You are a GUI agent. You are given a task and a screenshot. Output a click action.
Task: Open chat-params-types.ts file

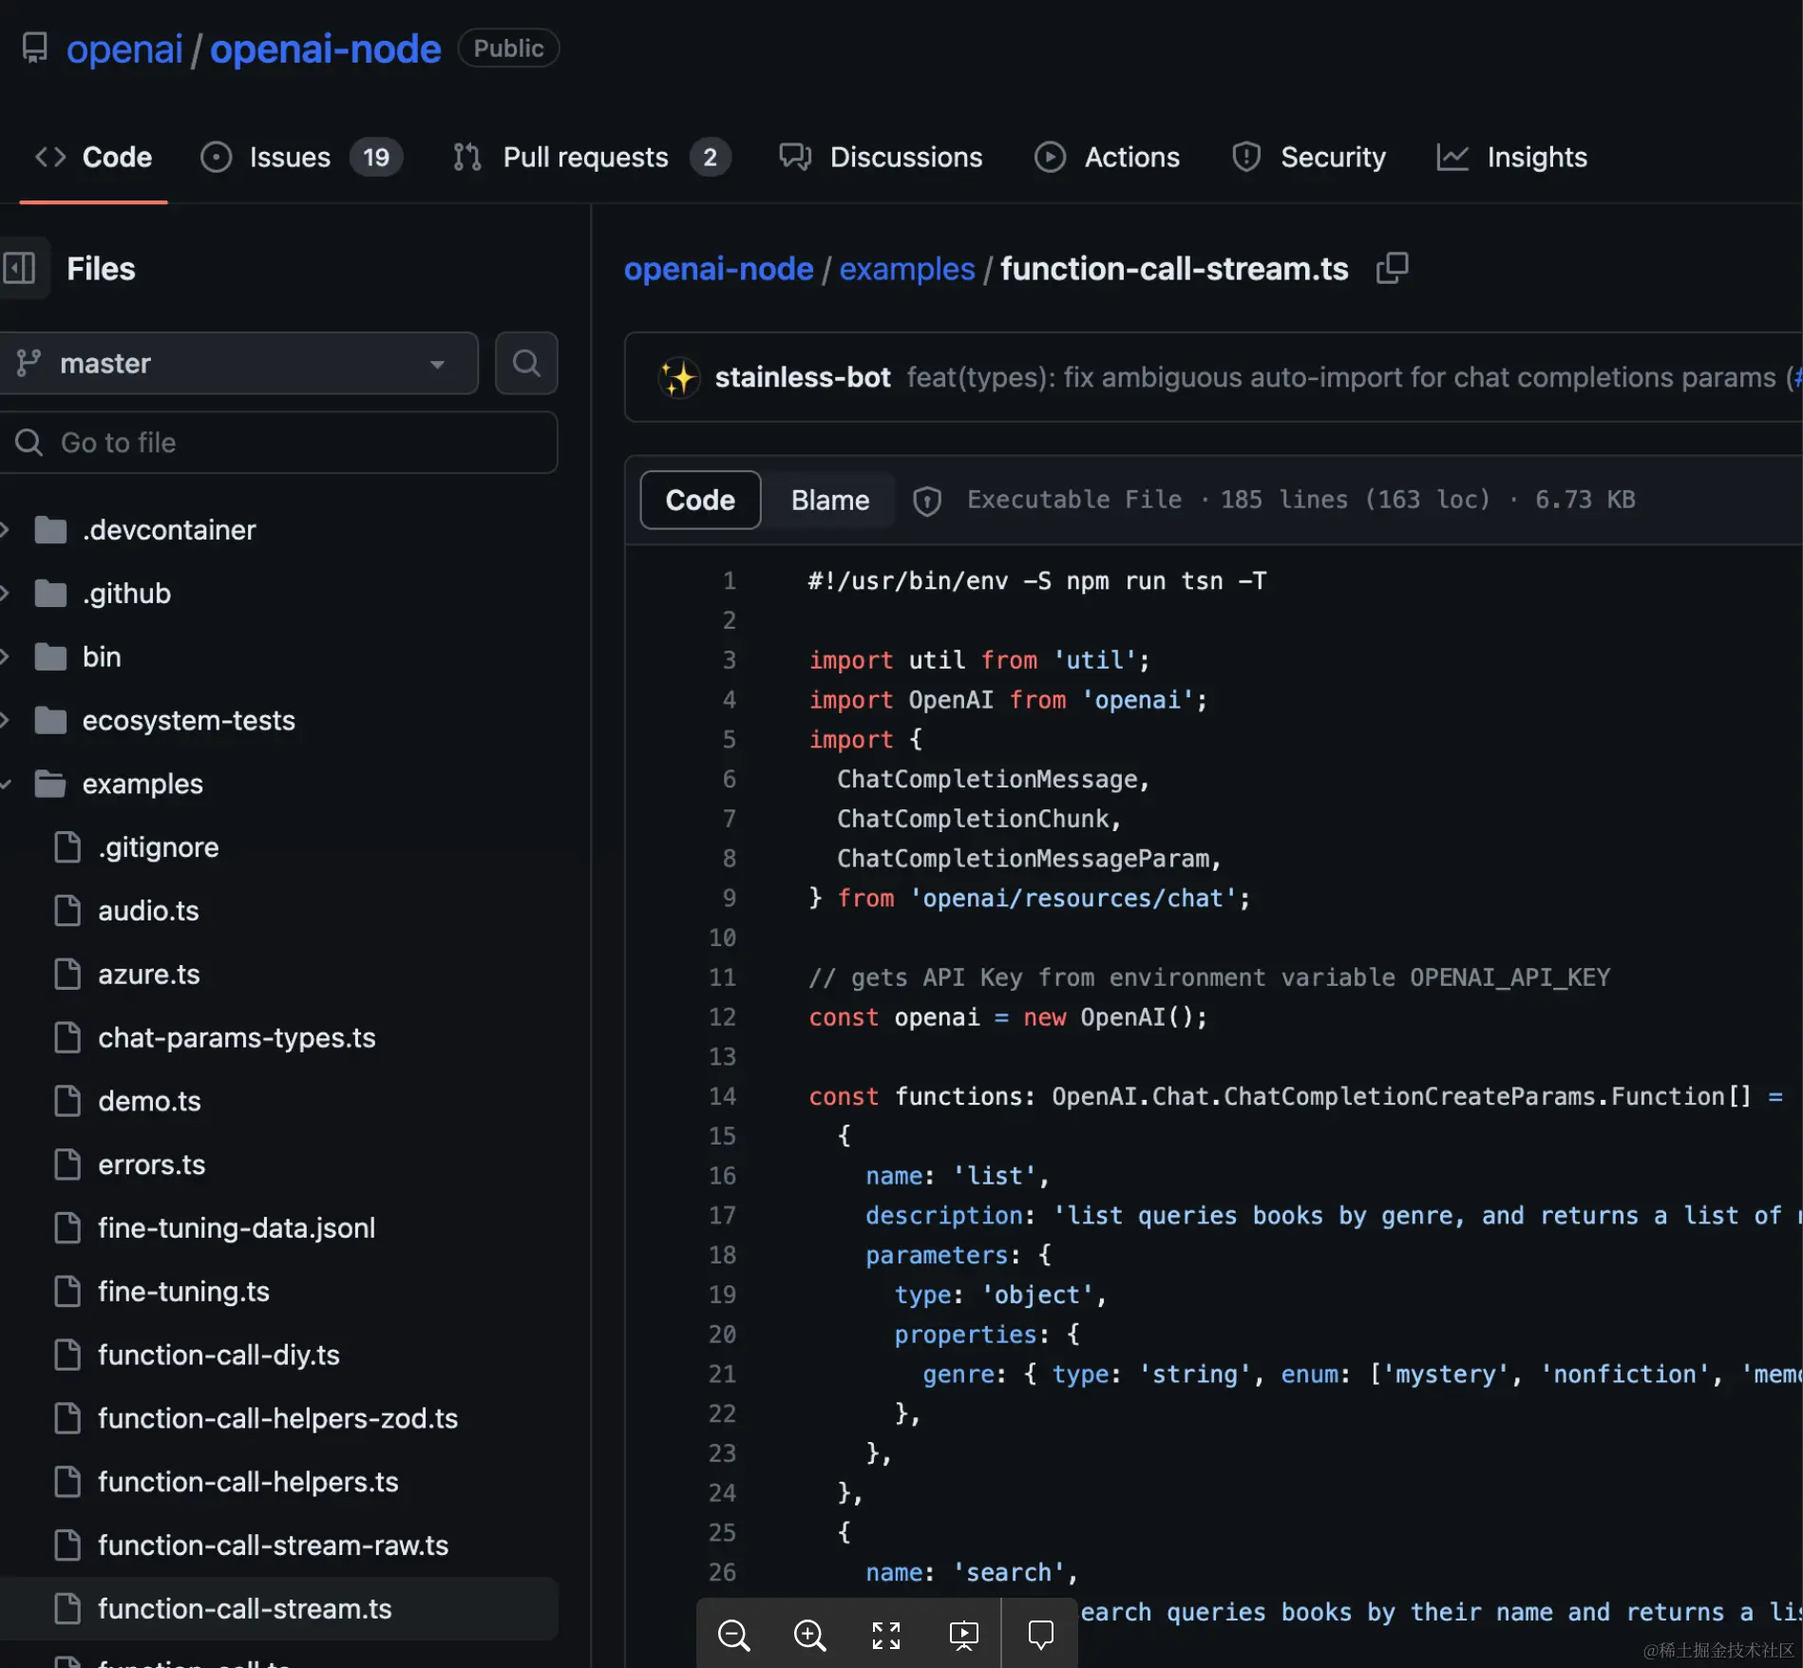click(237, 1038)
